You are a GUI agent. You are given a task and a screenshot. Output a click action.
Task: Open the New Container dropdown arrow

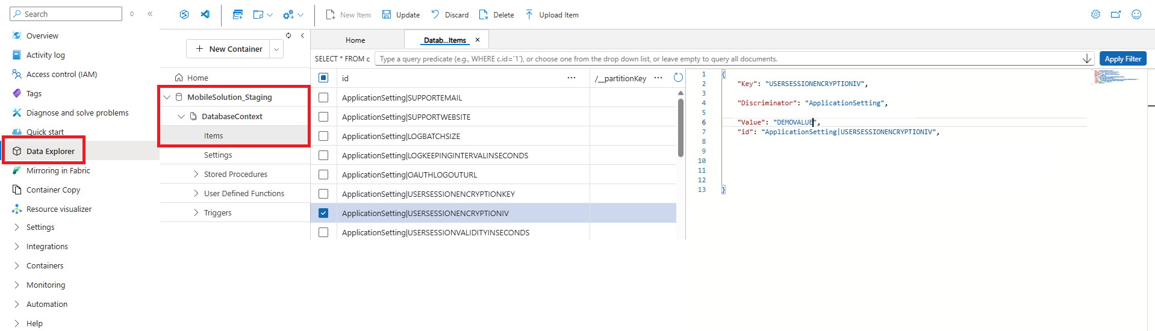pyautogui.click(x=276, y=49)
